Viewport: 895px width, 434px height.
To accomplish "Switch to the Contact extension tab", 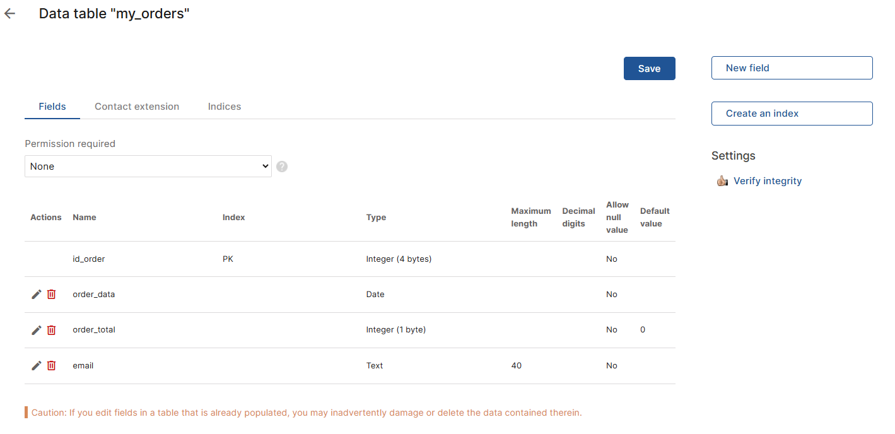I will [136, 106].
